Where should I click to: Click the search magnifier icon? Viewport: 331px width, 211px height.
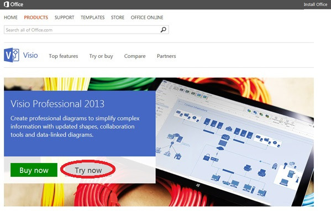click(163, 30)
